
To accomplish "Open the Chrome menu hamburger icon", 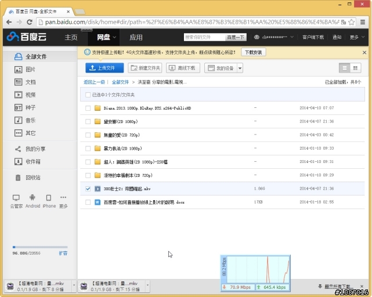I will coord(363,22).
